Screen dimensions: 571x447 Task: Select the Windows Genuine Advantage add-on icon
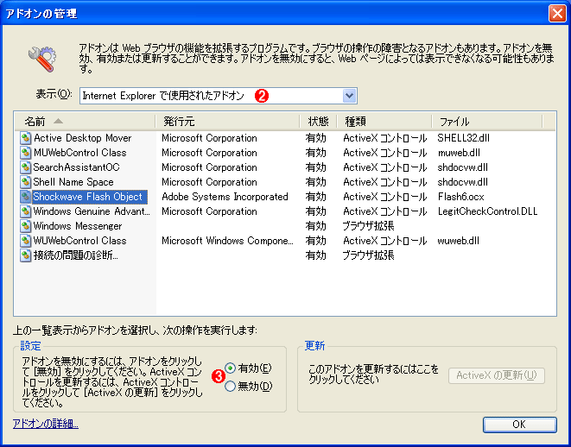(25, 211)
